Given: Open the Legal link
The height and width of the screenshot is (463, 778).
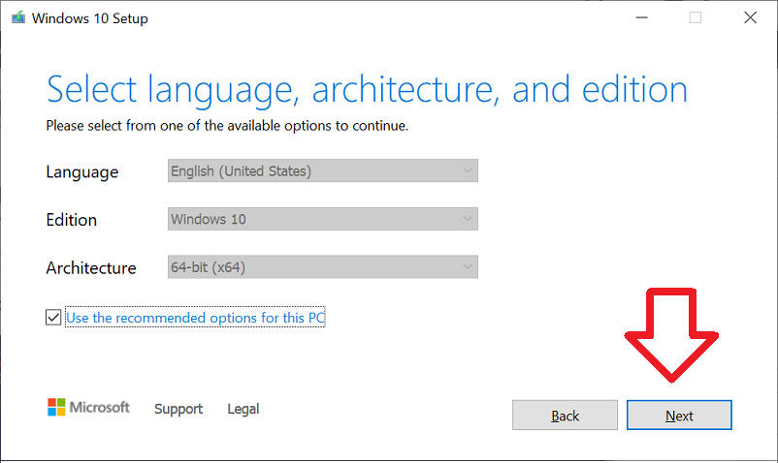Looking at the screenshot, I should (x=243, y=409).
